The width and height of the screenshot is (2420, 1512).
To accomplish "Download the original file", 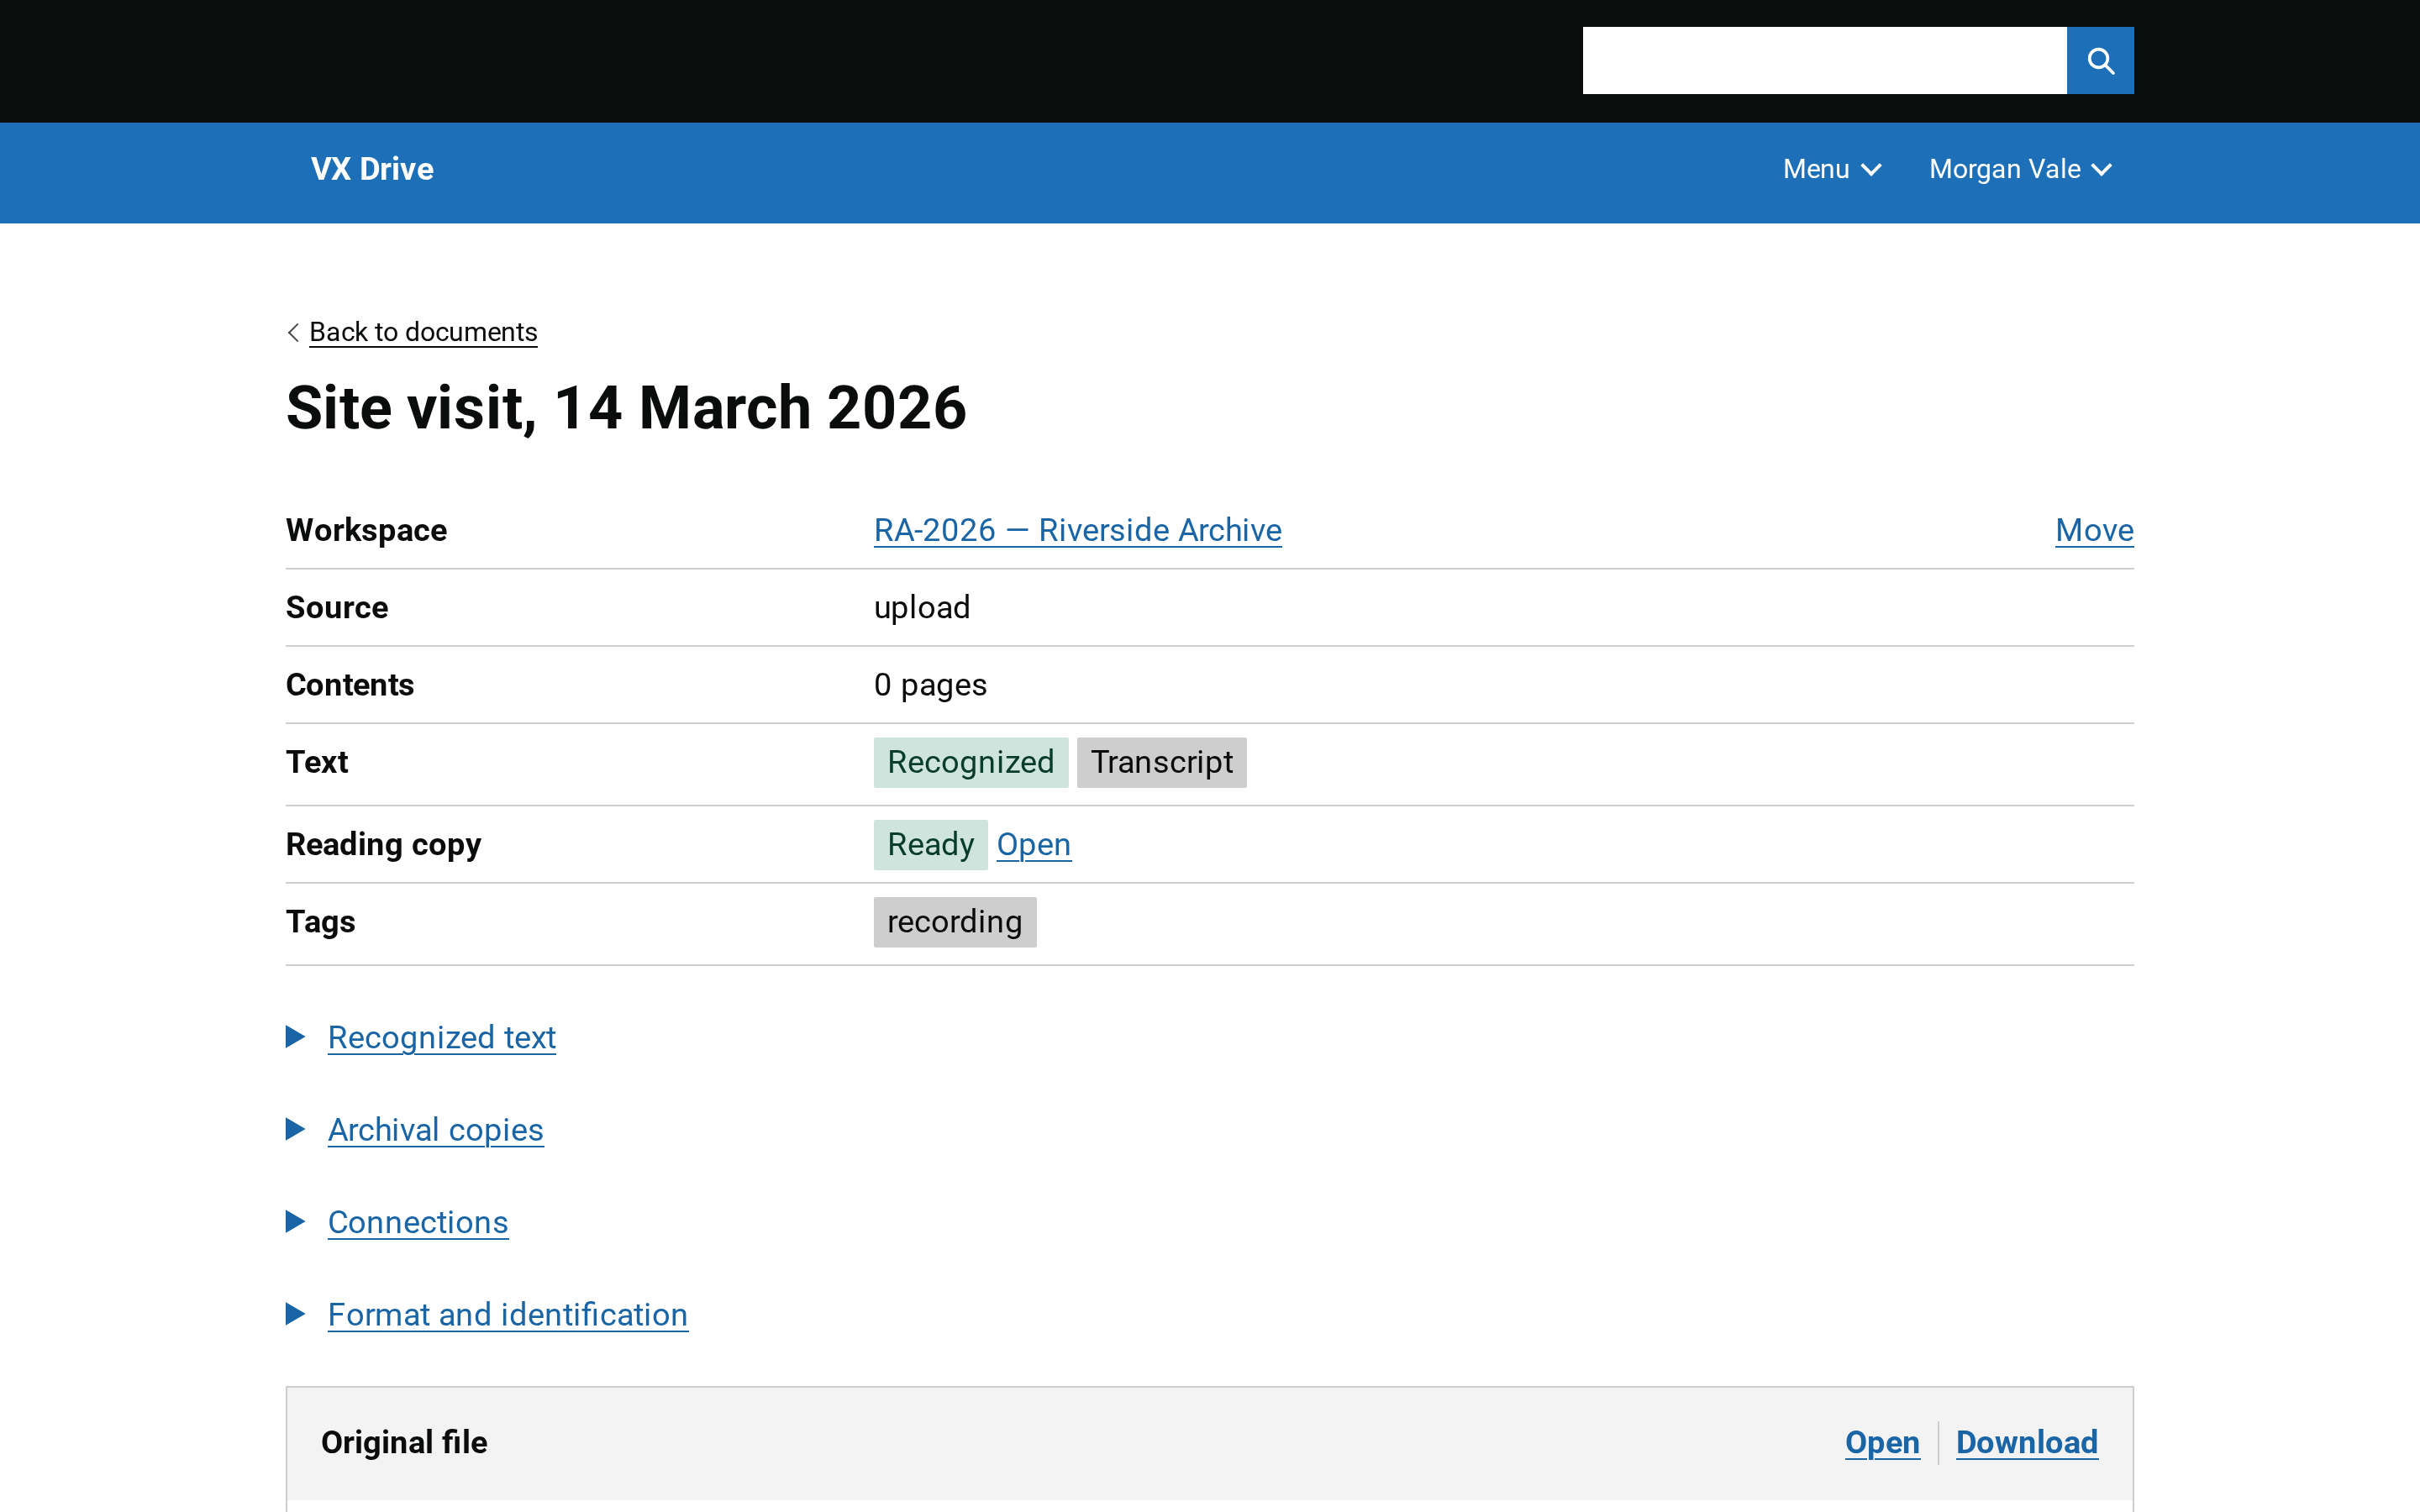I will click(2026, 1443).
